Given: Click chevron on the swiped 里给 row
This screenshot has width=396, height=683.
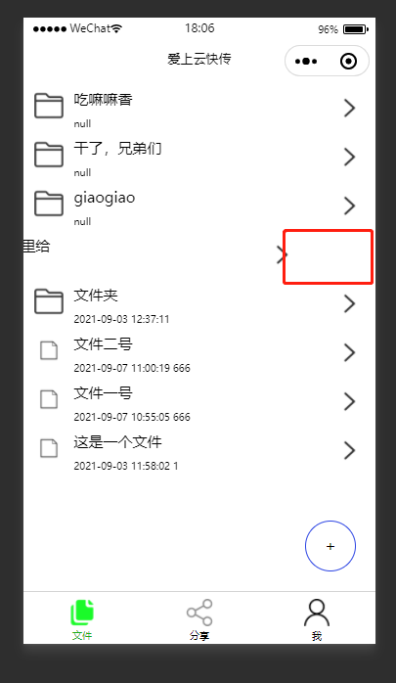Looking at the screenshot, I should click(282, 254).
